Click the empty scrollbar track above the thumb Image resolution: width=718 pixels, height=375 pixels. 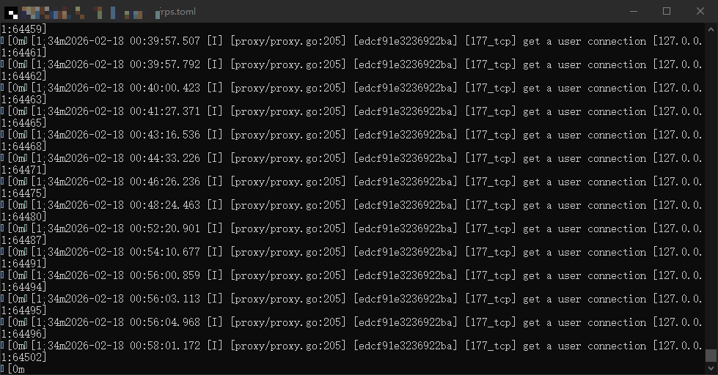pyautogui.click(x=711, y=192)
